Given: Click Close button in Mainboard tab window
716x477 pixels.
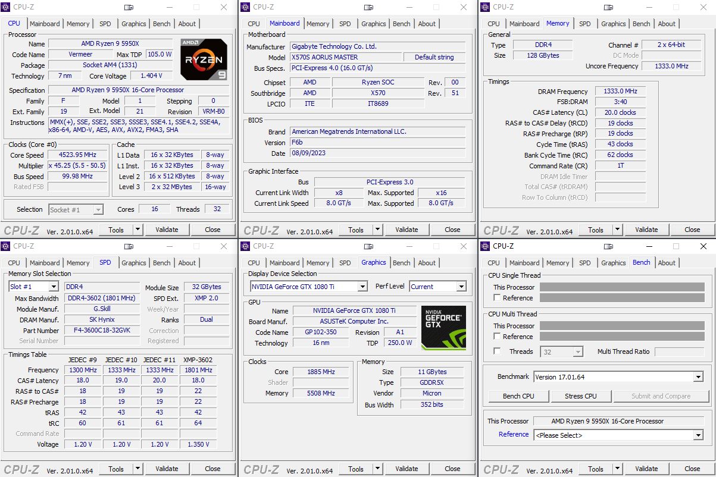Looking at the screenshot, I should click(452, 230).
